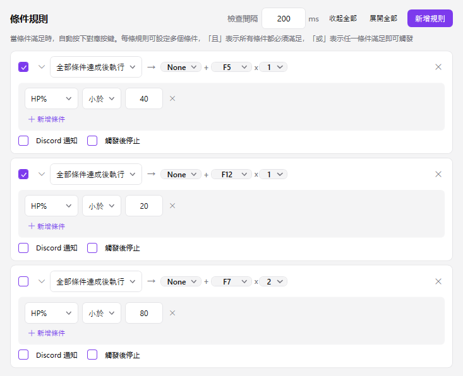Enable Discord 通知 for the F5 rule
Viewport: 463px width, 376px height.
click(x=23, y=141)
